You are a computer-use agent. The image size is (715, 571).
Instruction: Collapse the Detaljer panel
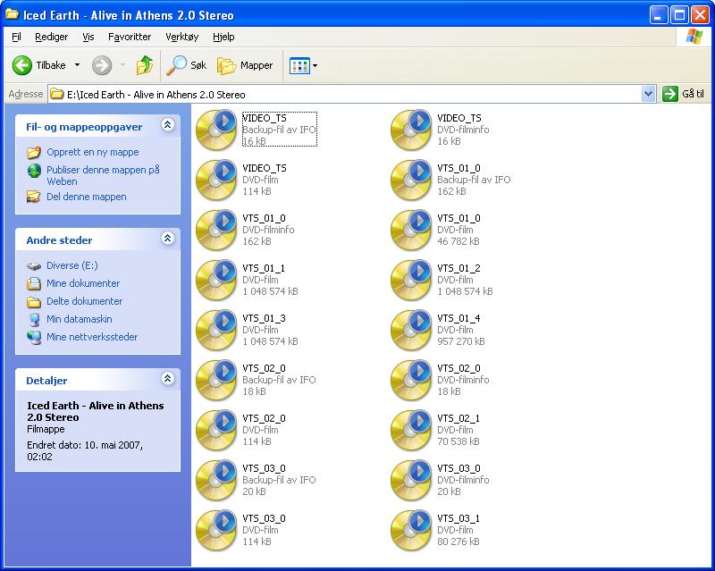(168, 379)
